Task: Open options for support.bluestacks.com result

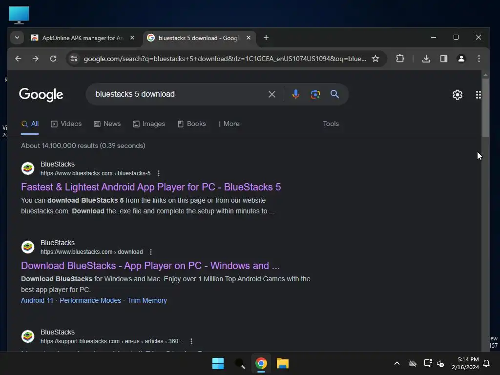Action: coord(191,341)
